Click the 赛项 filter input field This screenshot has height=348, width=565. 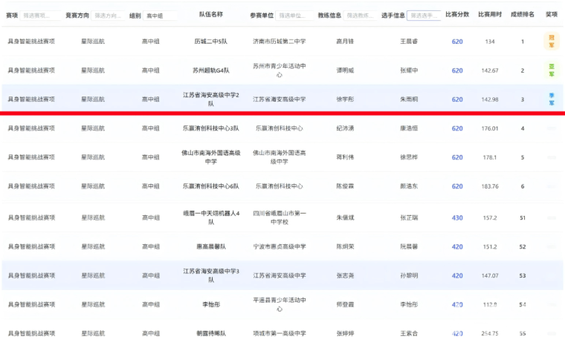[x=39, y=16]
